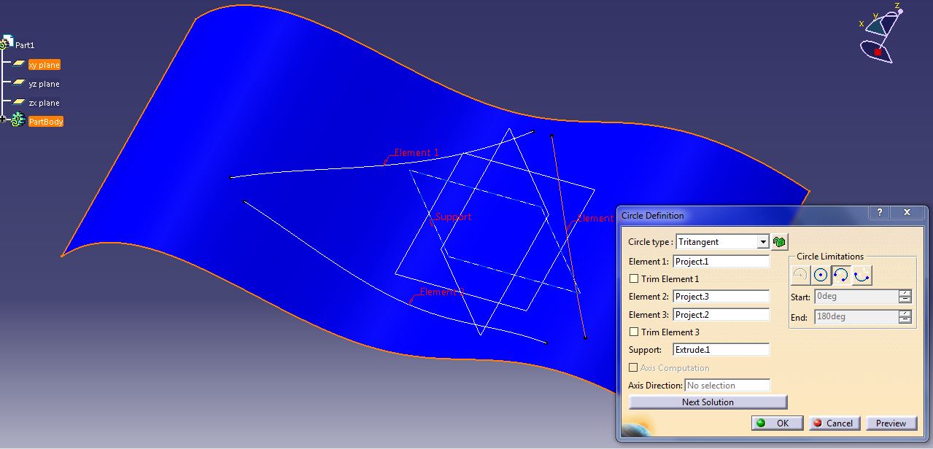Screen dimensions: 933x449
Task: Enable the Trim Element 1 checkbox
Action: pyautogui.click(x=634, y=279)
